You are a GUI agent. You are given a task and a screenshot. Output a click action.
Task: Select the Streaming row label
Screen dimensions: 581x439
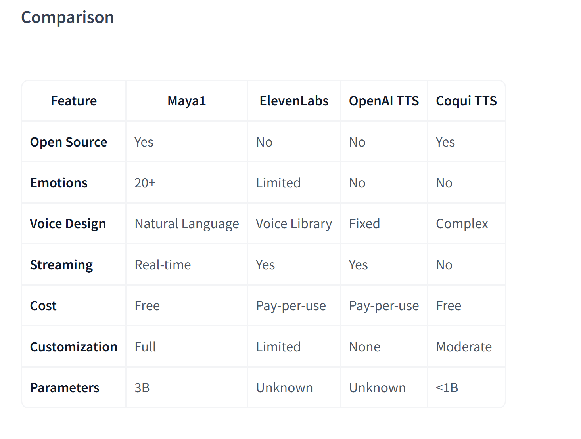click(x=61, y=265)
